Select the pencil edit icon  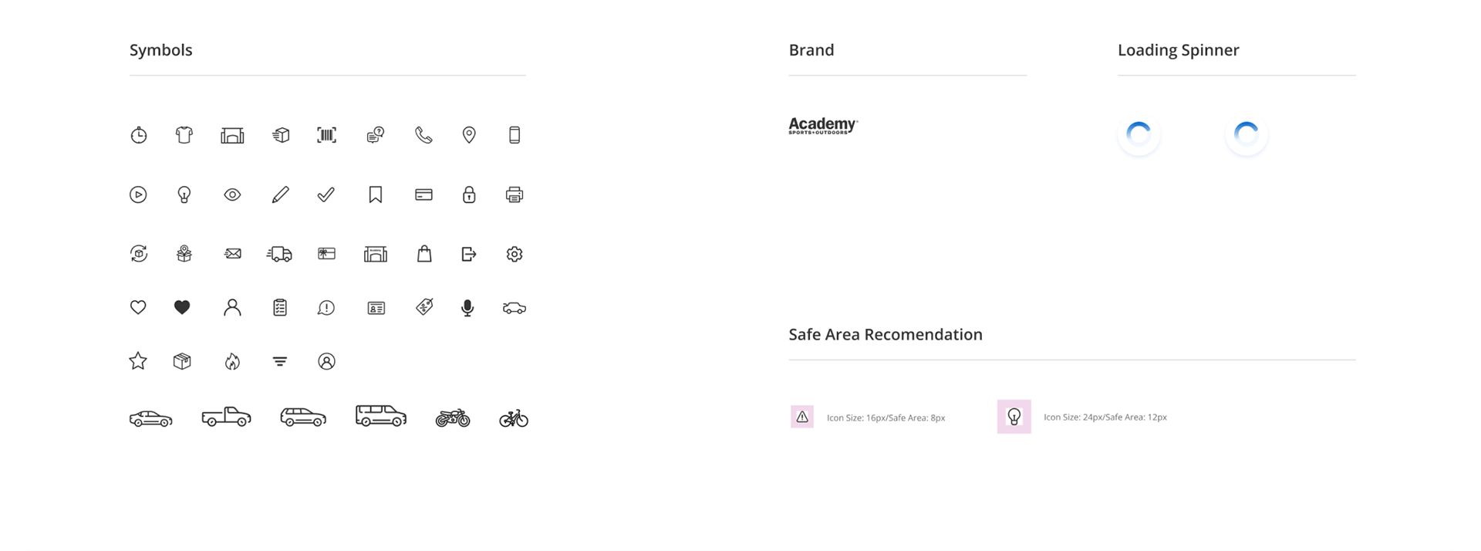coord(280,194)
